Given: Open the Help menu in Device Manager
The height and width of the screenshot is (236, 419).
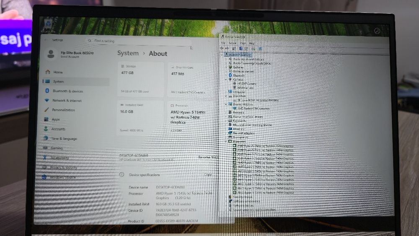Looking at the screenshot, I should [251, 43].
